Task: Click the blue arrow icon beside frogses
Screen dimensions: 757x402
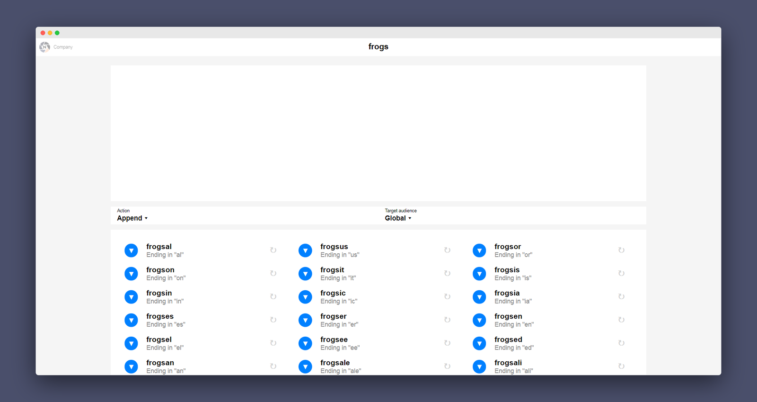Action: (x=131, y=320)
